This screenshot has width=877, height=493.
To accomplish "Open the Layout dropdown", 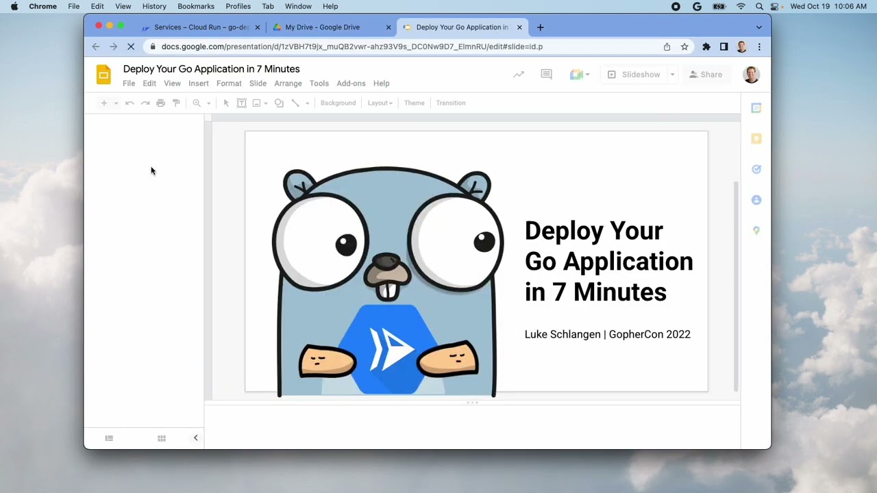I will [380, 103].
